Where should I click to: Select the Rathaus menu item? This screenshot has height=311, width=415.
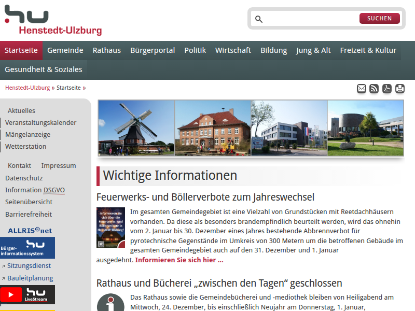click(x=106, y=50)
